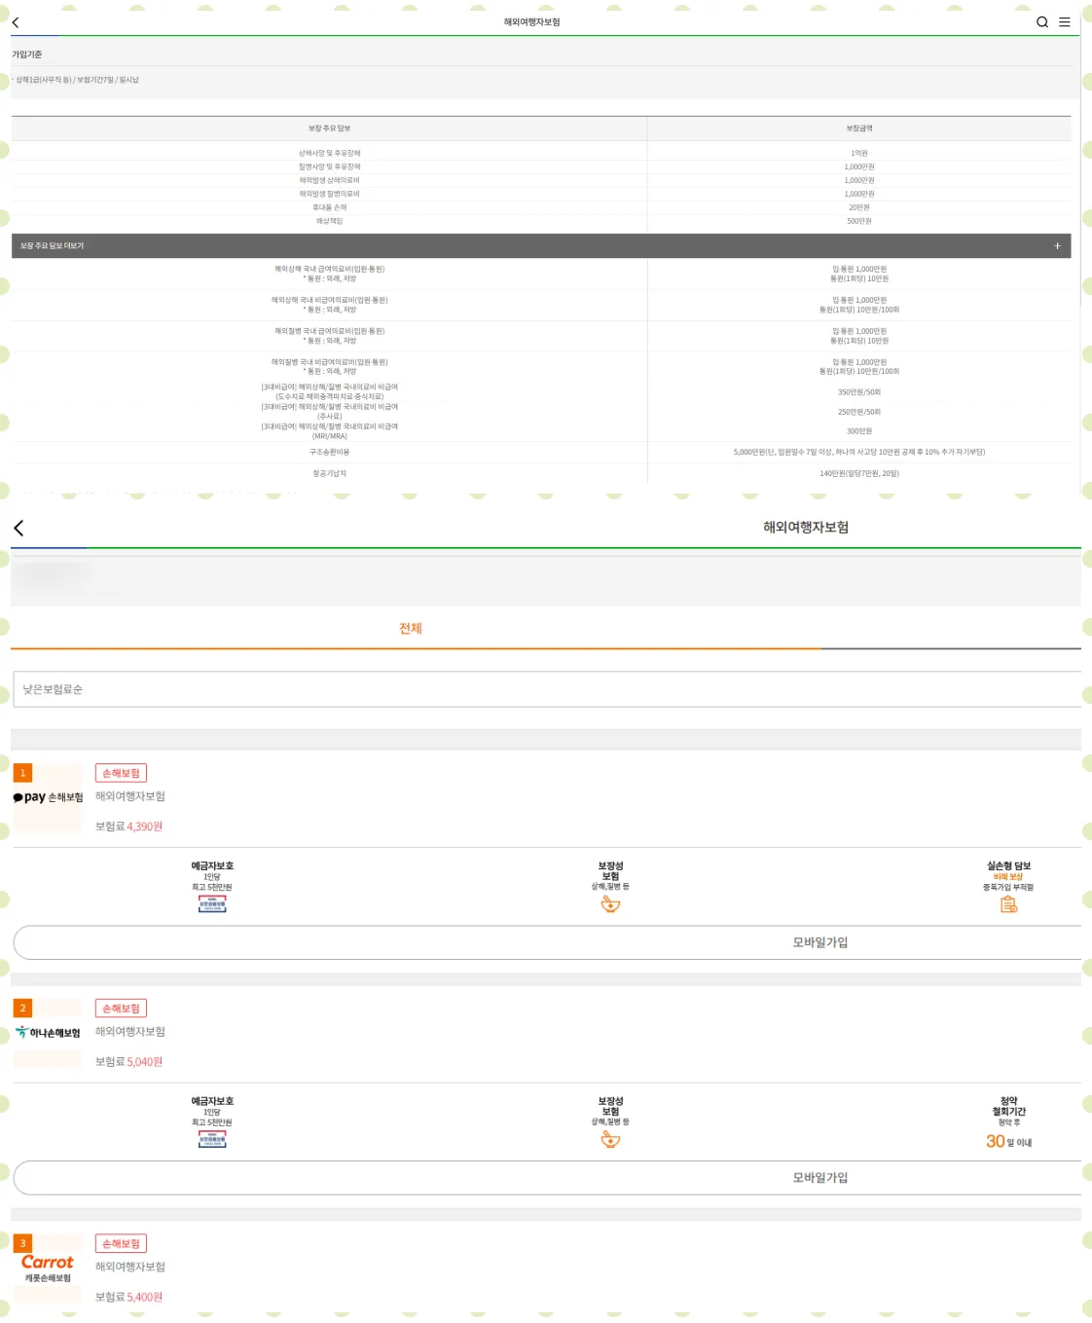Expand 보장 주요 담보 더보기 plus icon
Viewport: 1092px width, 1323px height.
(1058, 246)
